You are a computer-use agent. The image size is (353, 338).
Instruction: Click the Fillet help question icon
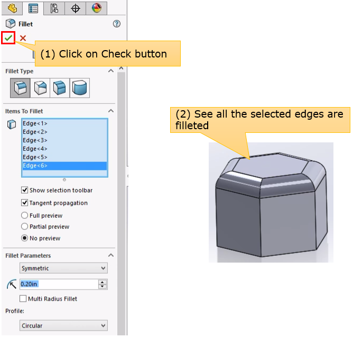(117, 24)
